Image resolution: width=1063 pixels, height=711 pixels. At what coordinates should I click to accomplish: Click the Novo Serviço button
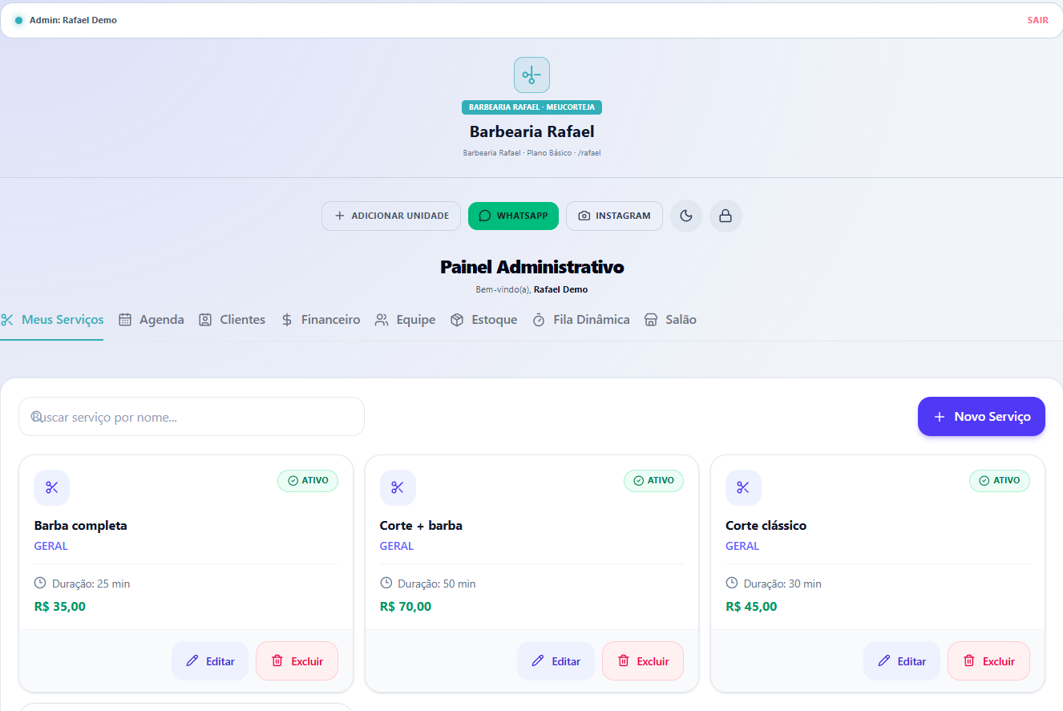[981, 417]
